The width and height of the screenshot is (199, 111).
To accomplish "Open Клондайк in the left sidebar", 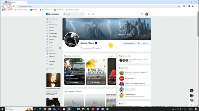I will pos(52,69).
